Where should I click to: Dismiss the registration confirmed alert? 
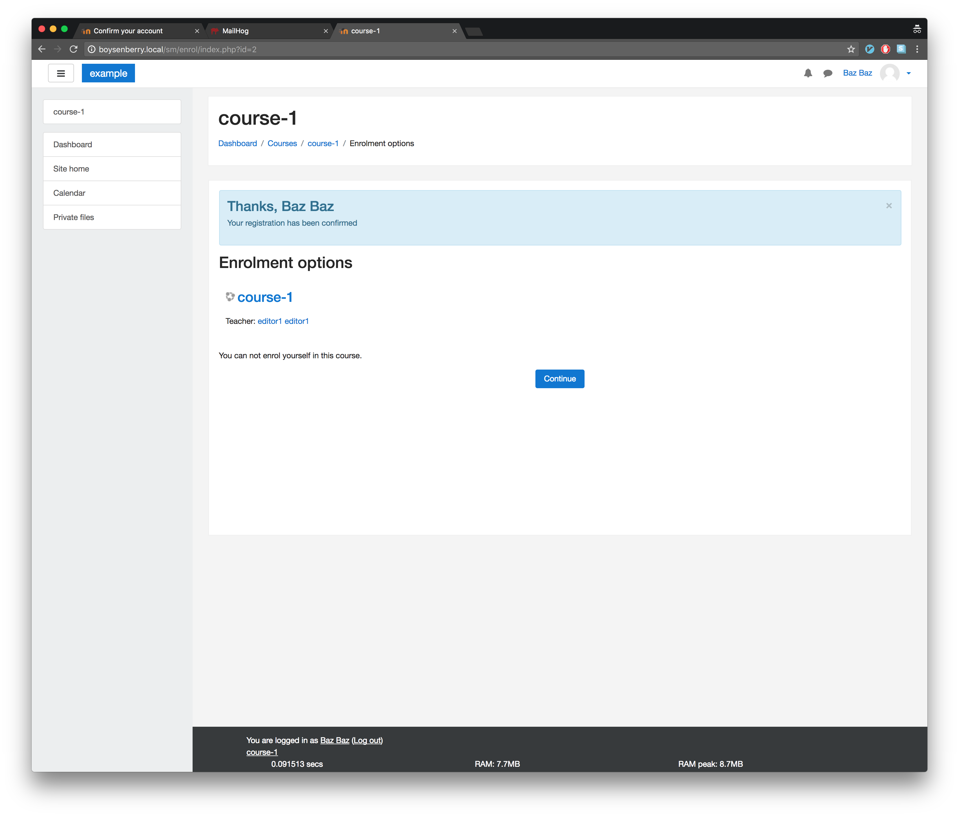tap(889, 206)
